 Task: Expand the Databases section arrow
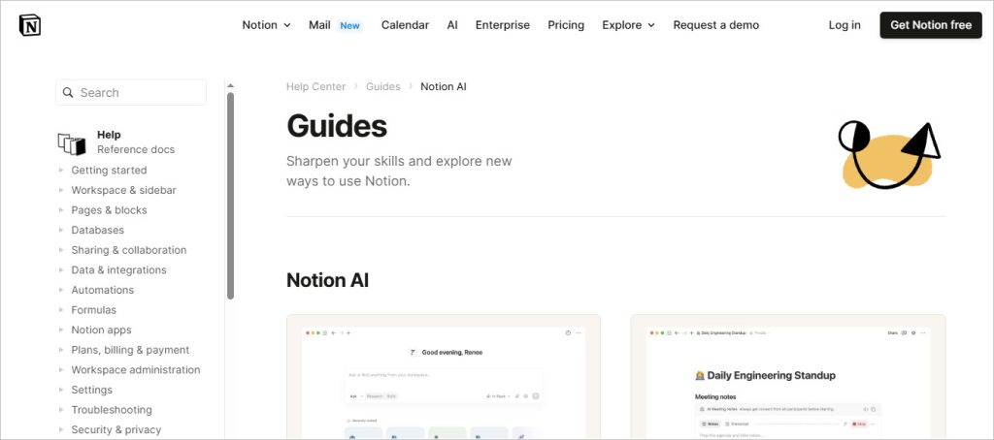61,230
